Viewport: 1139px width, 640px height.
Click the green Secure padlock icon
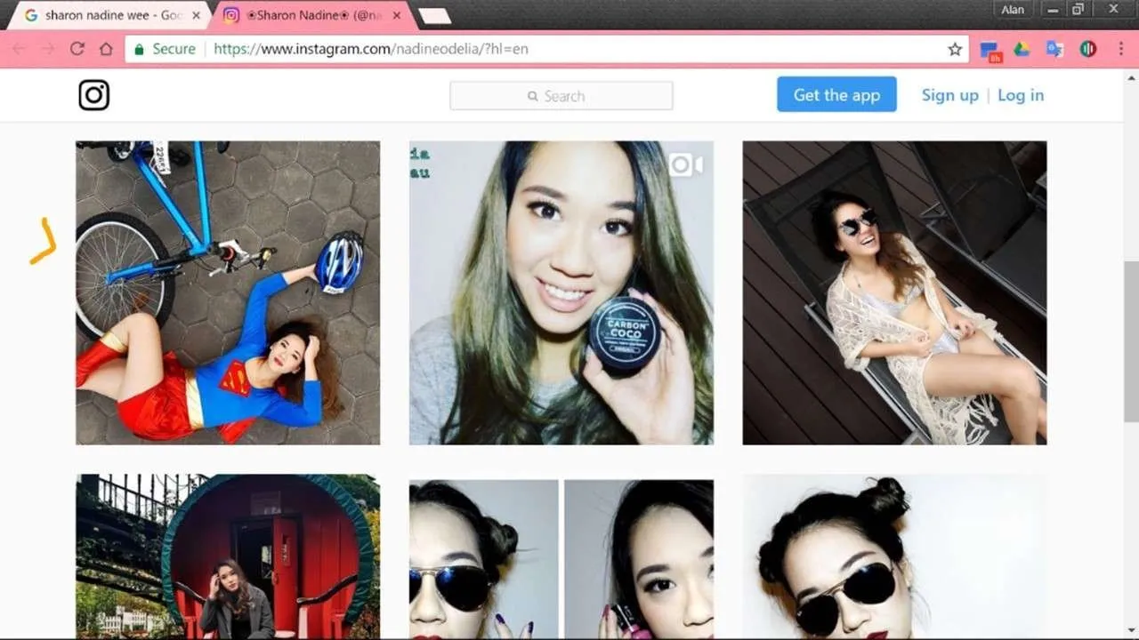(139, 49)
